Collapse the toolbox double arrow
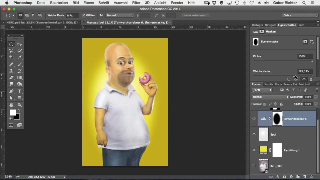 22,36
